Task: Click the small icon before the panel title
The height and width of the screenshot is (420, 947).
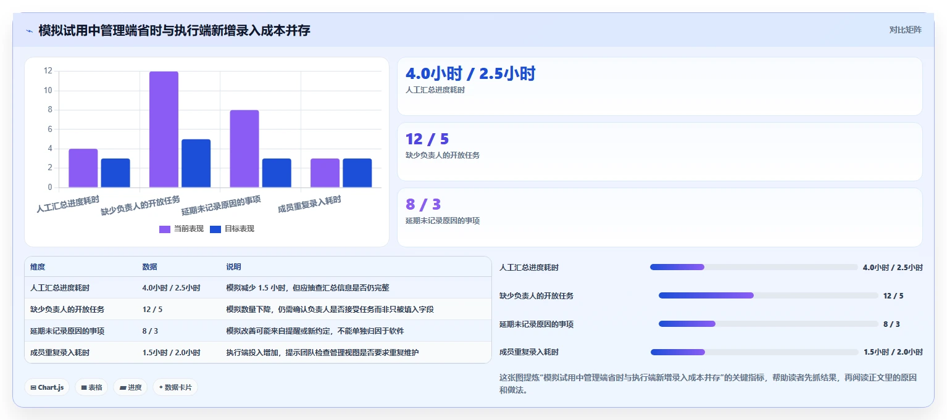Action: point(29,30)
